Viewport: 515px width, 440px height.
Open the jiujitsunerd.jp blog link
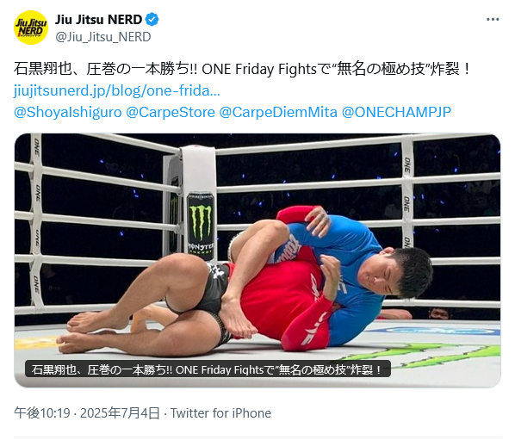(x=117, y=91)
